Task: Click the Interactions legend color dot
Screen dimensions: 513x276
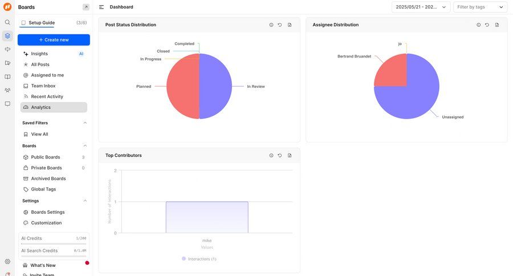Action: click(x=184, y=259)
